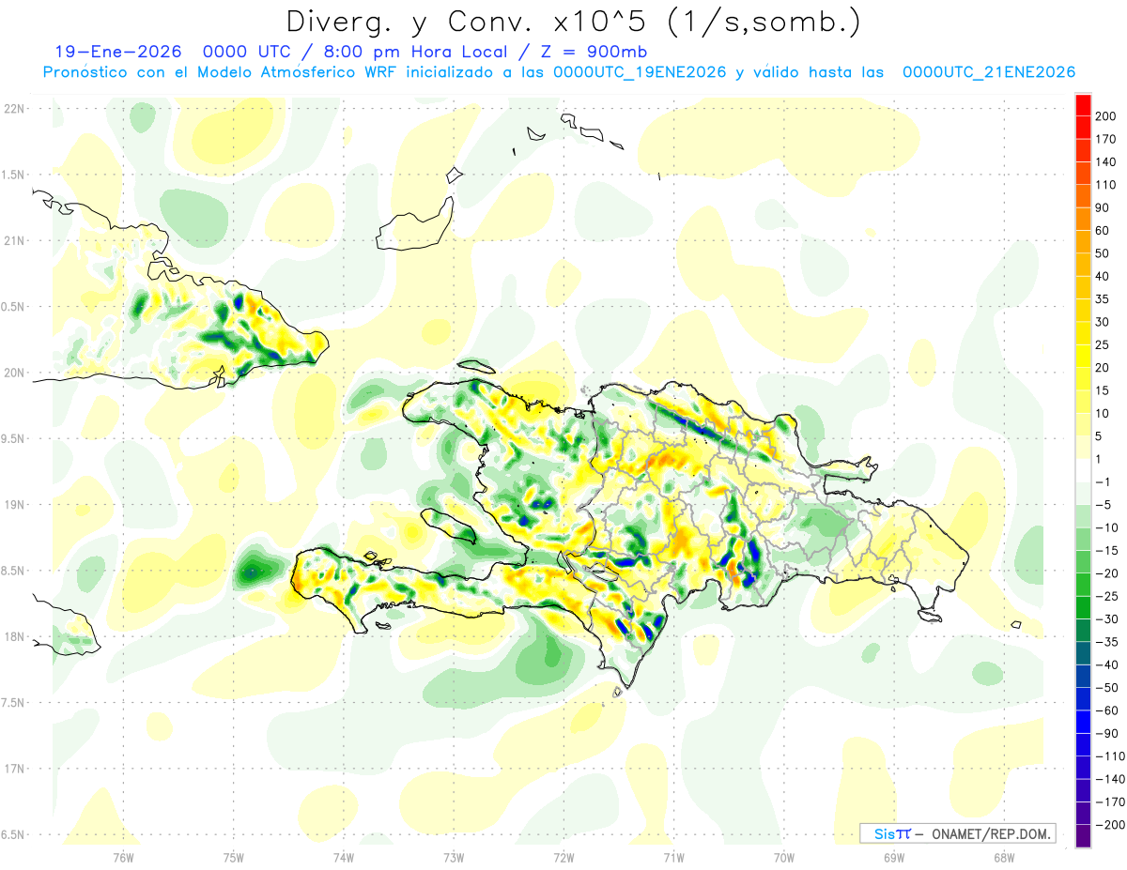
Task: Click the colorbar label '-110'
Action: tap(1112, 756)
